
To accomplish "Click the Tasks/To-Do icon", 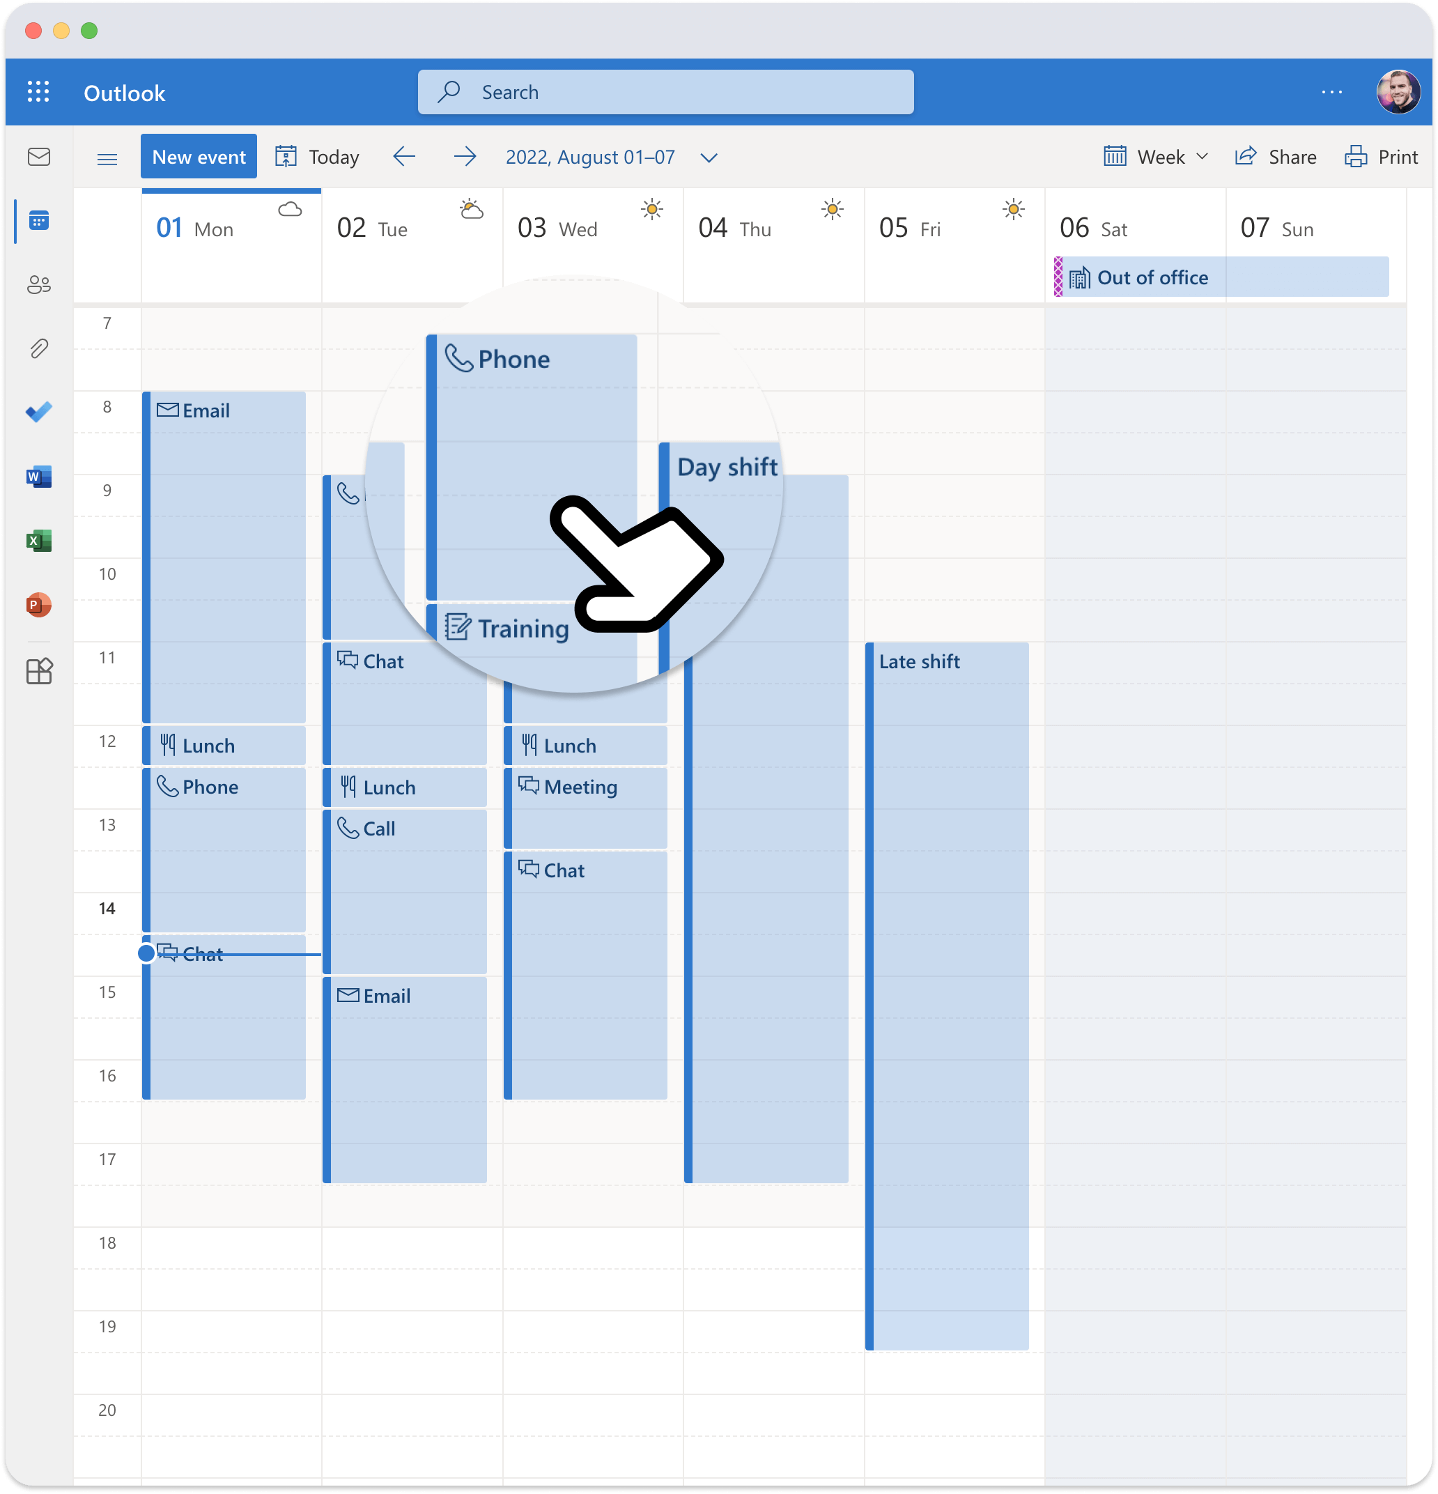I will pos(38,413).
